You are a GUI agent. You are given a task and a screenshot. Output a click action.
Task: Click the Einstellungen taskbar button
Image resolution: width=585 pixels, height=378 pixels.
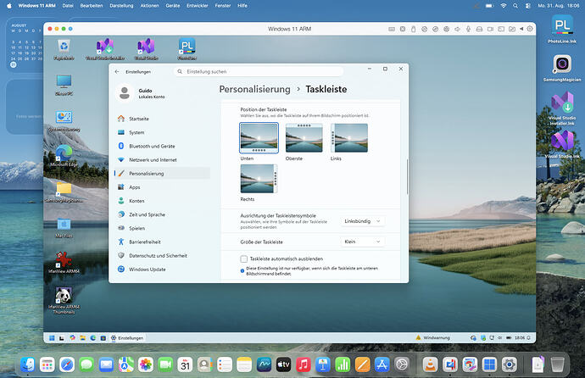coord(127,337)
